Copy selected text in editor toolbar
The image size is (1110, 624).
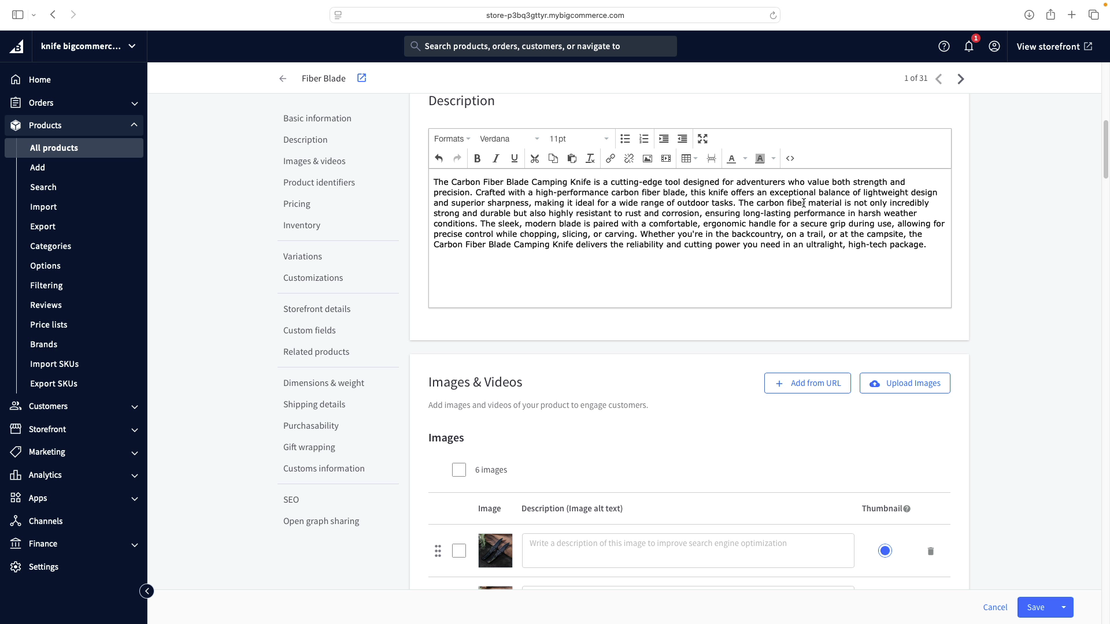(x=553, y=158)
